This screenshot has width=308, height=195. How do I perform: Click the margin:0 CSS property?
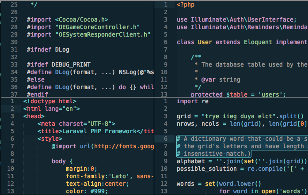(x=81, y=169)
